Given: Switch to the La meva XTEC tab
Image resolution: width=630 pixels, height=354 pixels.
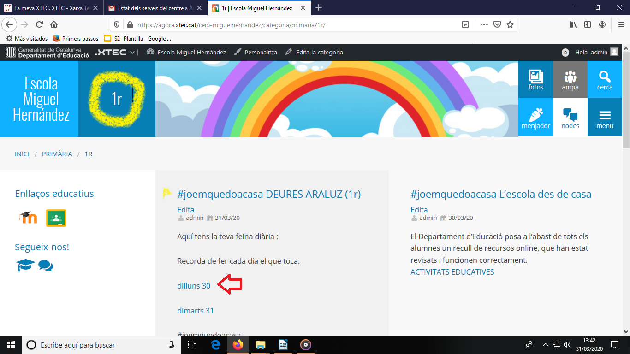Looking at the screenshot, I should (51, 8).
